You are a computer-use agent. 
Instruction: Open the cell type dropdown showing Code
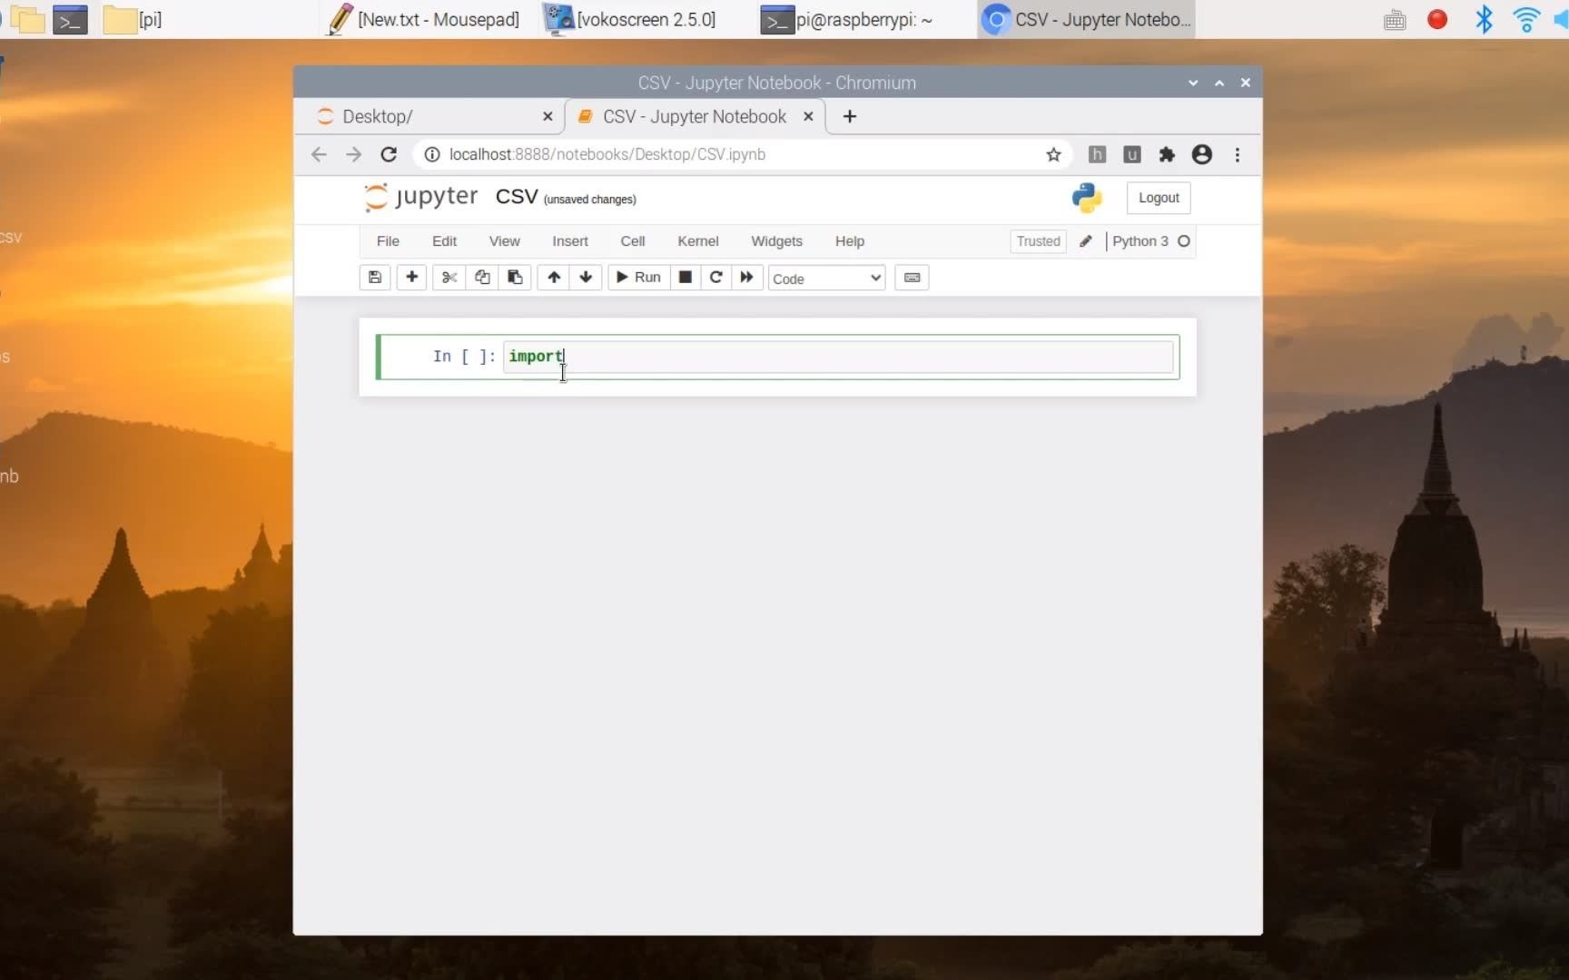tap(826, 279)
